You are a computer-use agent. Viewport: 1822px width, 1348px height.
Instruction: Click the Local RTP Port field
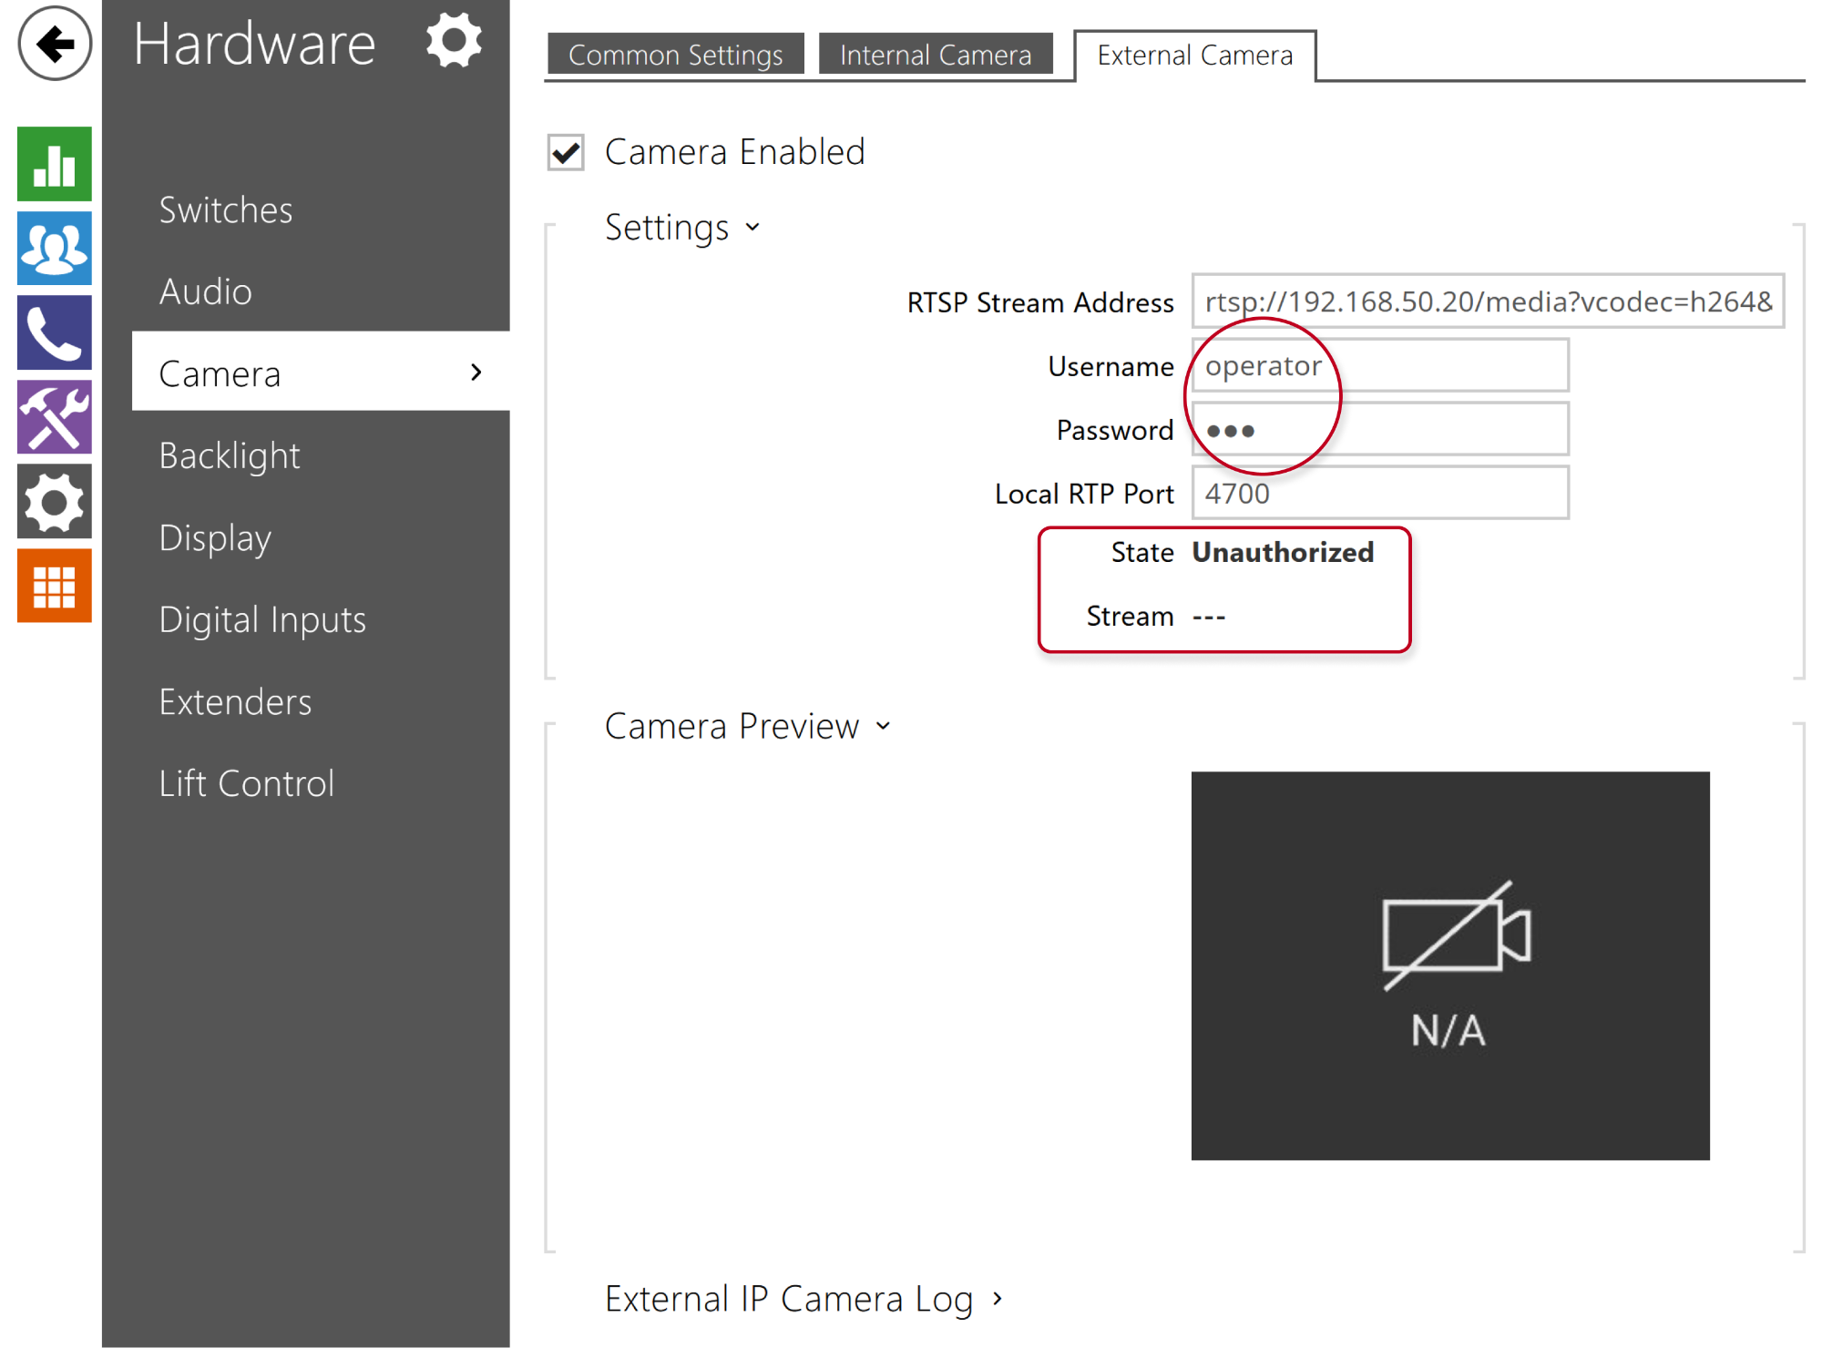click(1380, 493)
